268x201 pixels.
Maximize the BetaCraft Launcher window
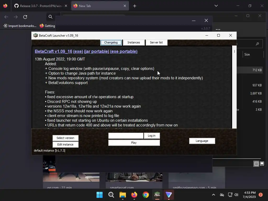coord(219,35)
